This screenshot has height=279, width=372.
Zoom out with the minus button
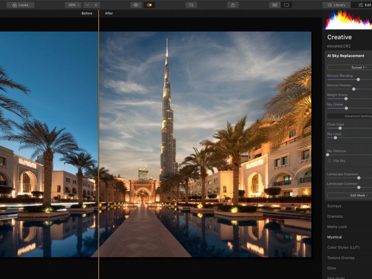(87, 5)
